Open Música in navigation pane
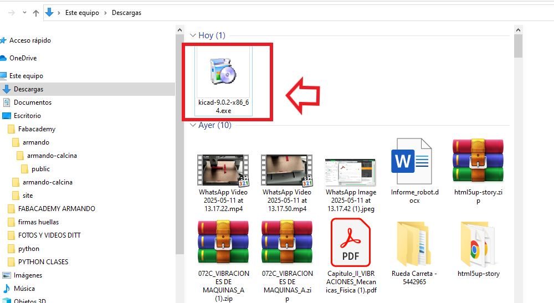554x303 pixels. click(x=24, y=289)
